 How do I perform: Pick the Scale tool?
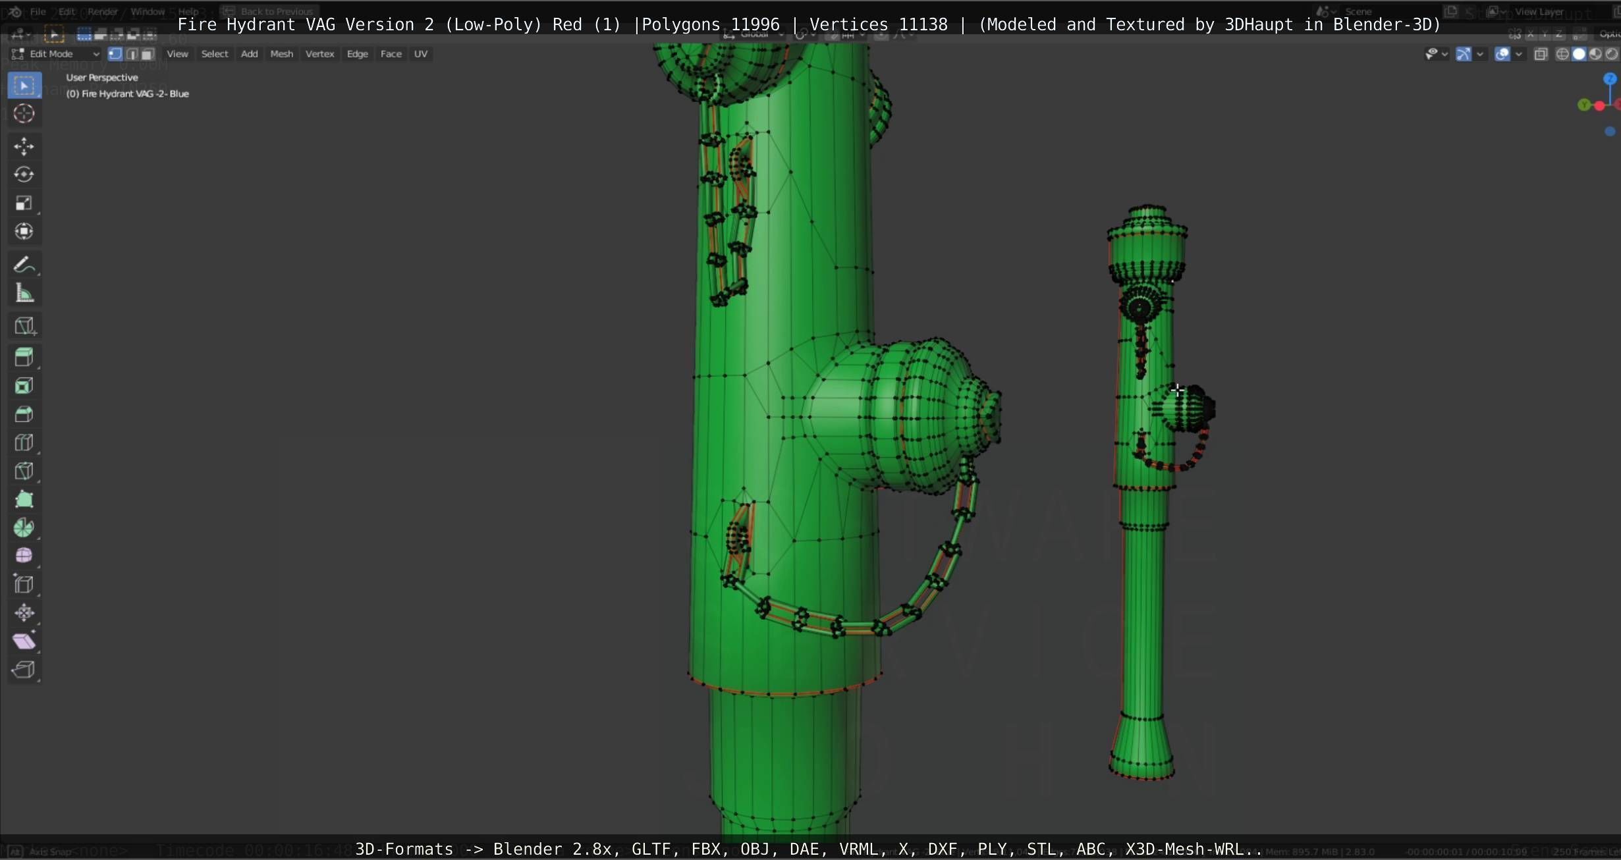tap(24, 203)
